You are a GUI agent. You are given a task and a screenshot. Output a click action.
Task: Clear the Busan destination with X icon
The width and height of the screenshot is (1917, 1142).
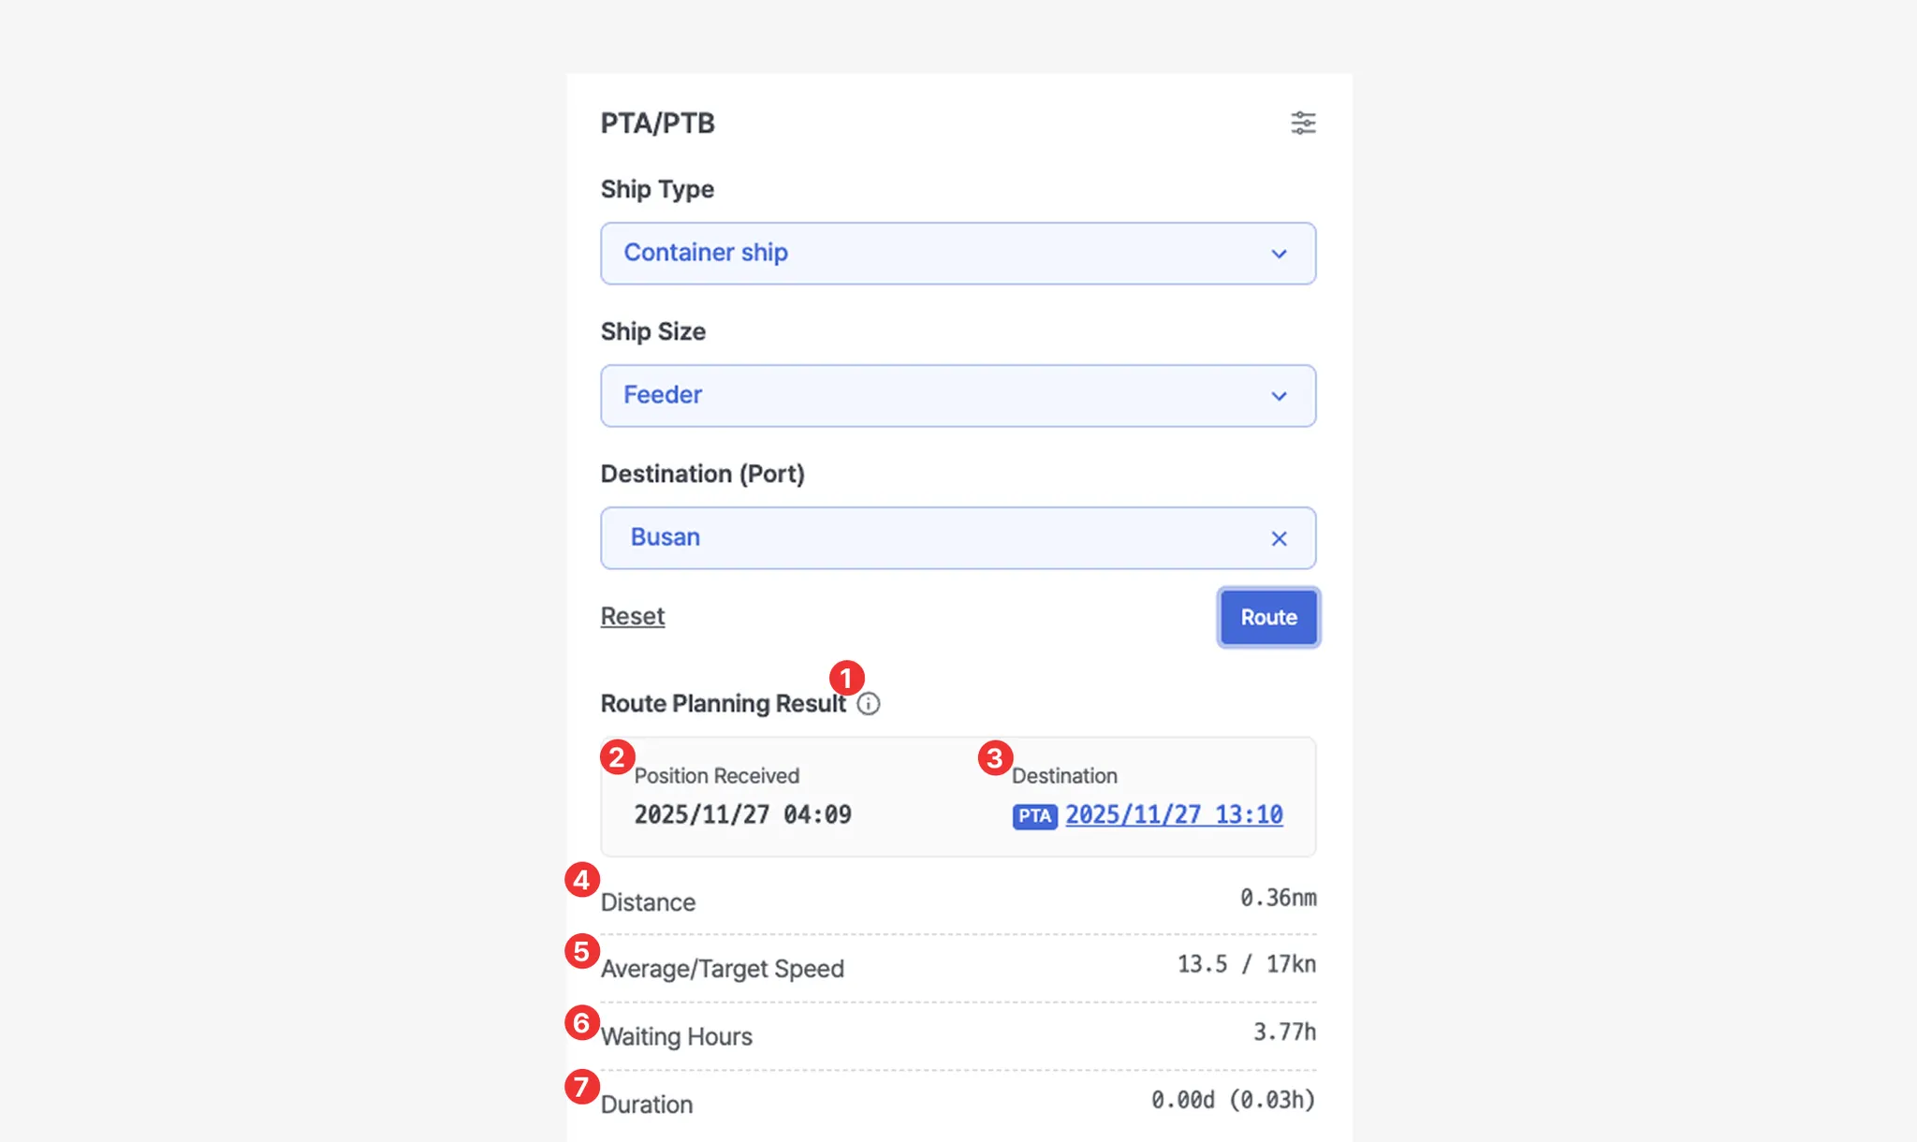click(1279, 538)
